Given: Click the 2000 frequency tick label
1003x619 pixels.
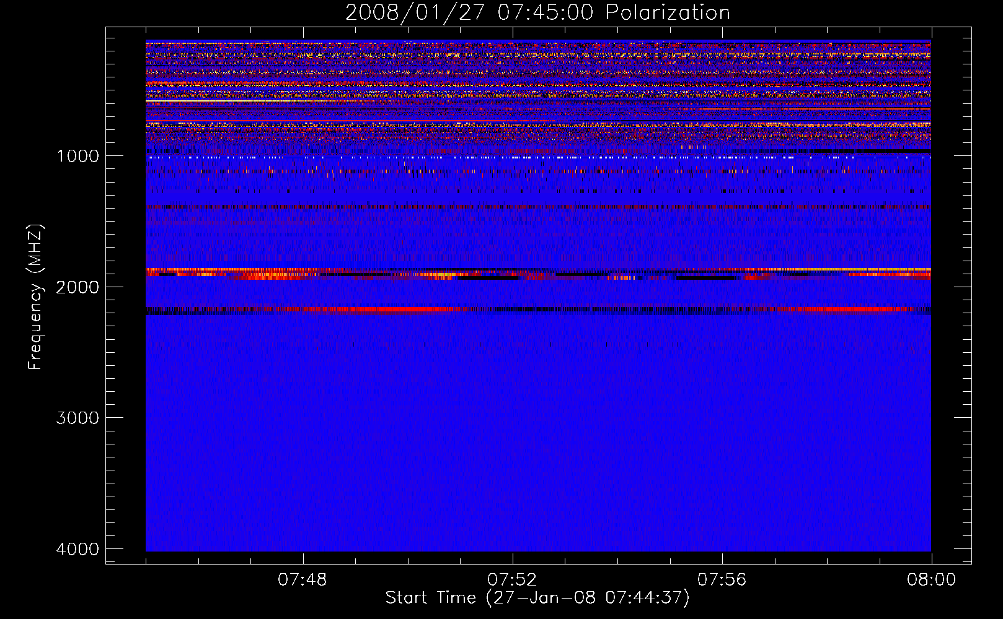Looking at the screenshot, I should [78, 287].
